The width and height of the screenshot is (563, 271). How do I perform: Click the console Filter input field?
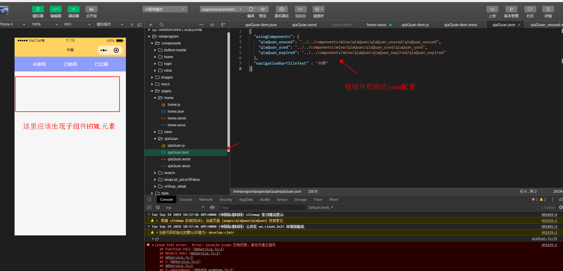pos(262,208)
